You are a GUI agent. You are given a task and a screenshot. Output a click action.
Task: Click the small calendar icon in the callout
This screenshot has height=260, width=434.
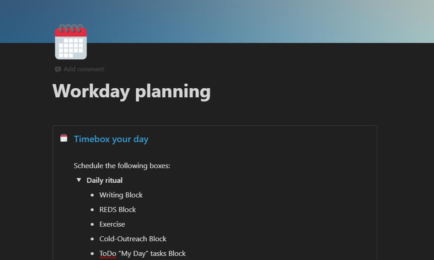tap(64, 138)
